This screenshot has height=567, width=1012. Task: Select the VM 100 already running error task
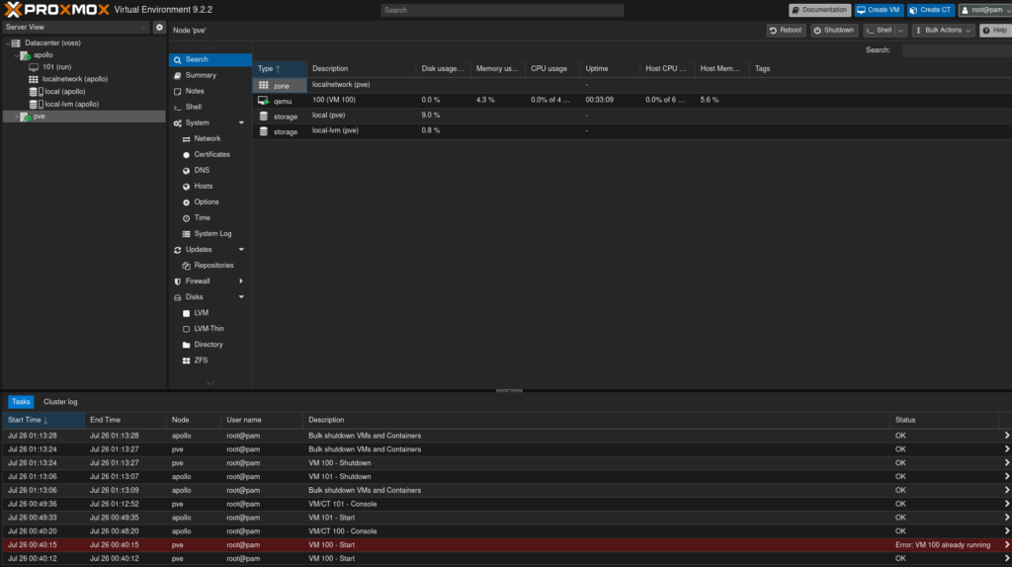point(507,545)
